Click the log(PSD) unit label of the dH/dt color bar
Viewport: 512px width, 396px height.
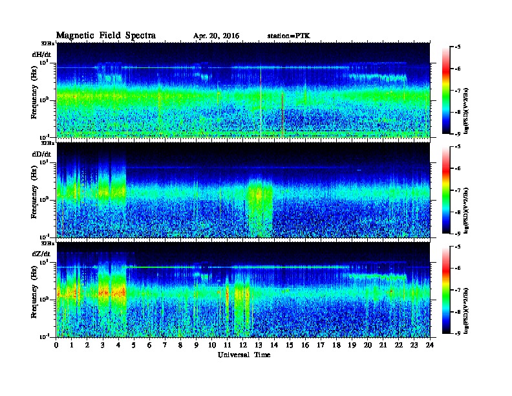click(466, 111)
